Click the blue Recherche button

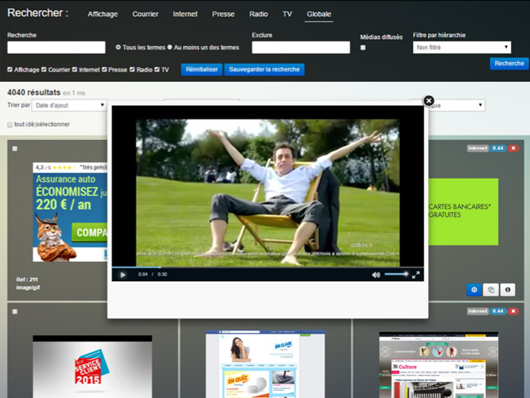tap(509, 63)
